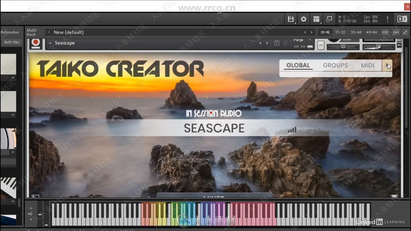This screenshot has width=411, height=231.
Task: Select rack page 01-16
Action: [x=325, y=32]
